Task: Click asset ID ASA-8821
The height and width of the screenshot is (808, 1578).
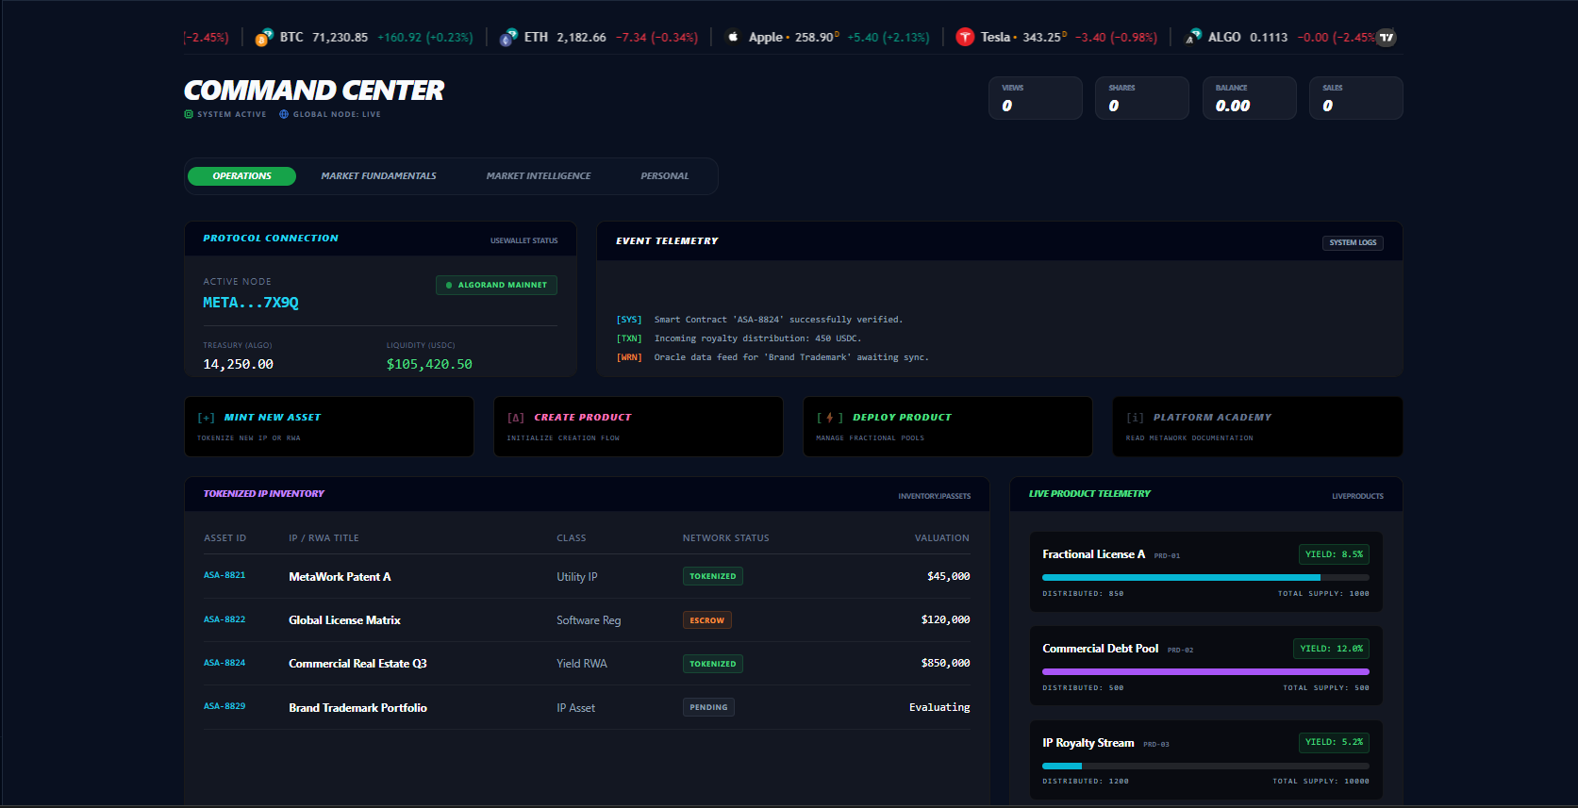Action: click(224, 575)
